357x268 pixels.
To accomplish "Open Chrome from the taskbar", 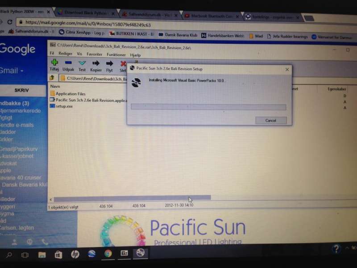I will 108,254.
